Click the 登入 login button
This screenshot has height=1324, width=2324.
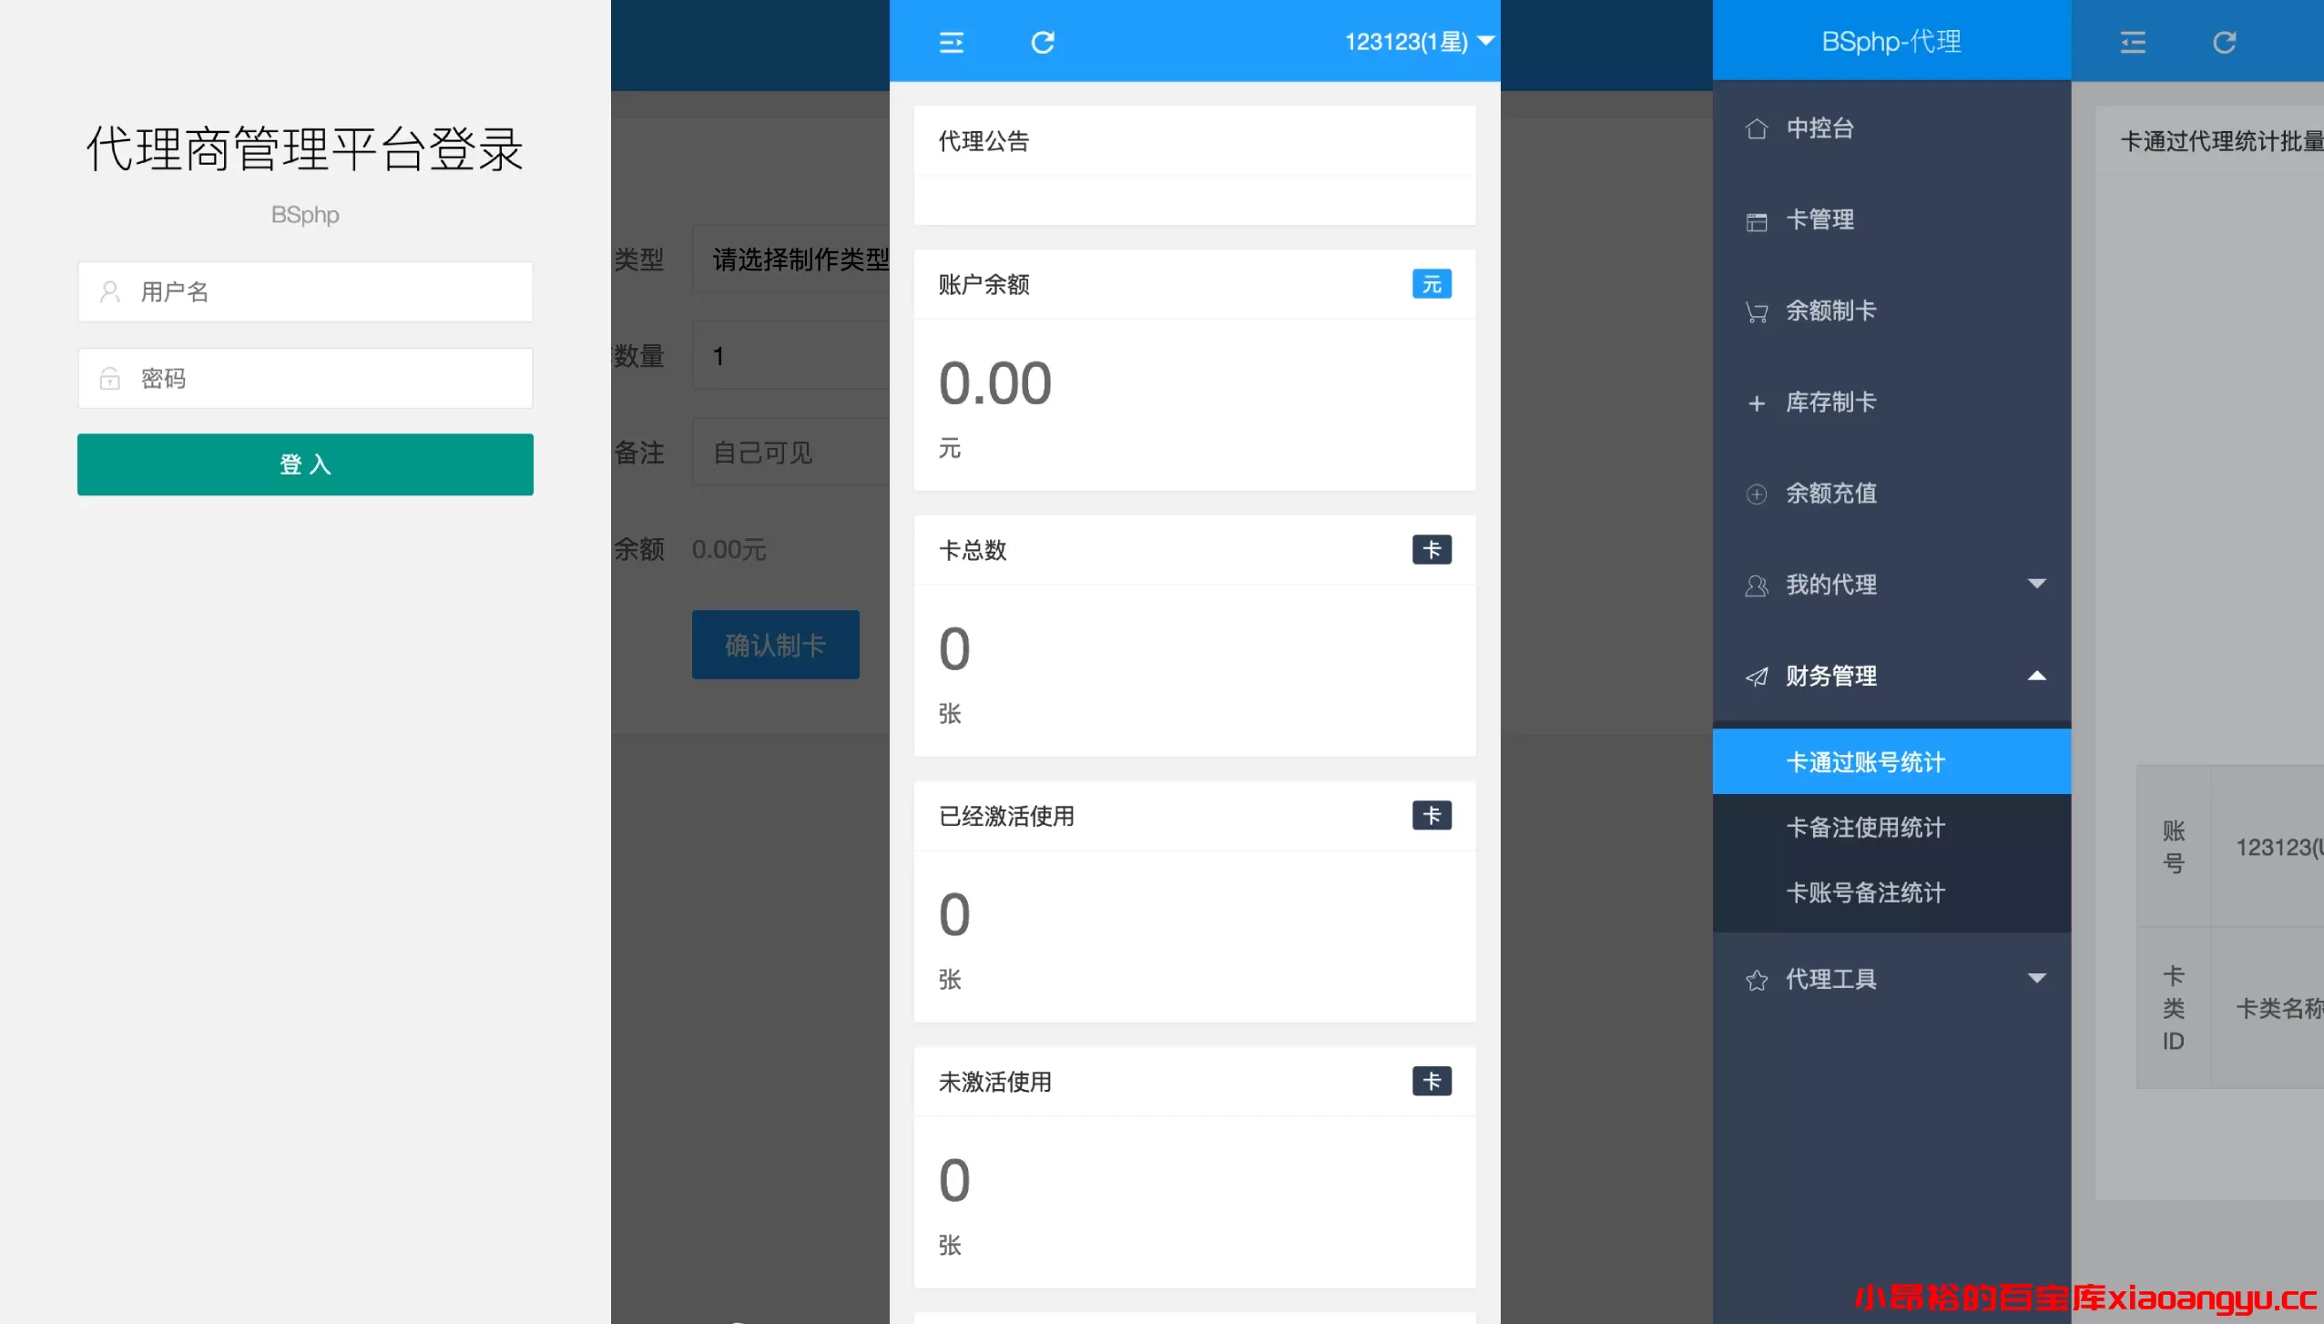[304, 464]
